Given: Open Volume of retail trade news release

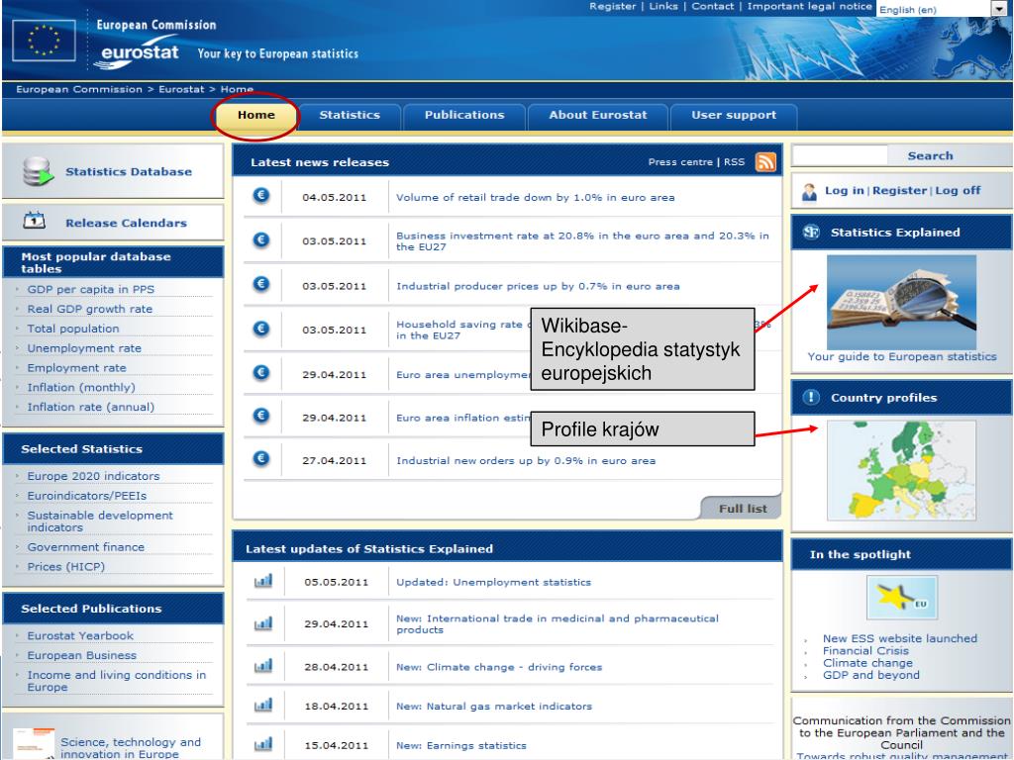Looking at the screenshot, I should click(x=536, y=198).
